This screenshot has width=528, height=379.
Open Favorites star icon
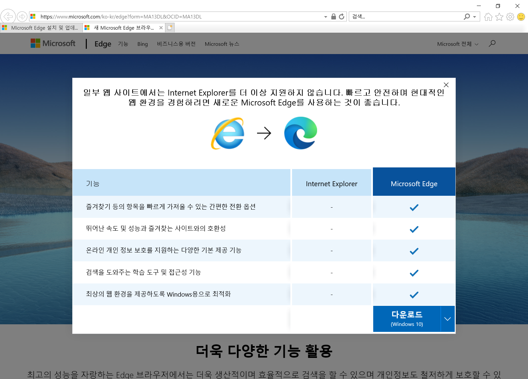click(499, 17)
